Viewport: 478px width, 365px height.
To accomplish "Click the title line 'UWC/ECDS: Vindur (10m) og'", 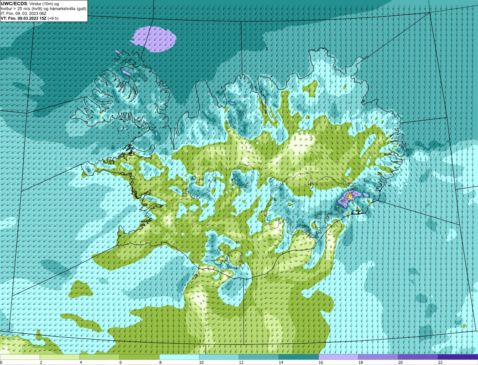I will point(30,4).
